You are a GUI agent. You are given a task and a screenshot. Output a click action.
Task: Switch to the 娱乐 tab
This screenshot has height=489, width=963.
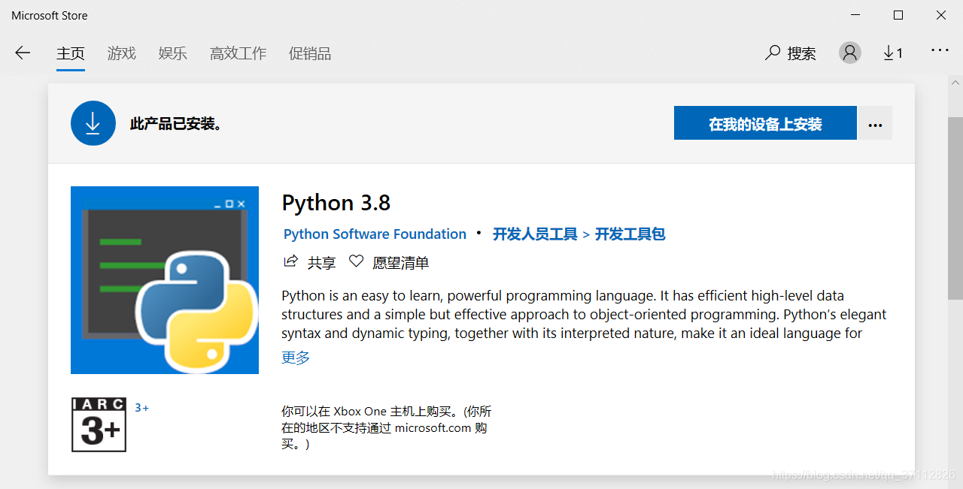[x=173, y=53]
